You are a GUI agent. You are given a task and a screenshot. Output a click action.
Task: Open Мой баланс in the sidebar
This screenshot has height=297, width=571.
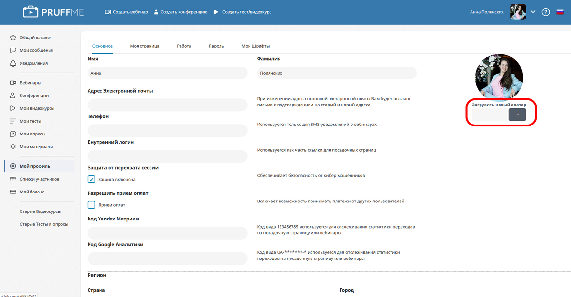pos(32,192)
